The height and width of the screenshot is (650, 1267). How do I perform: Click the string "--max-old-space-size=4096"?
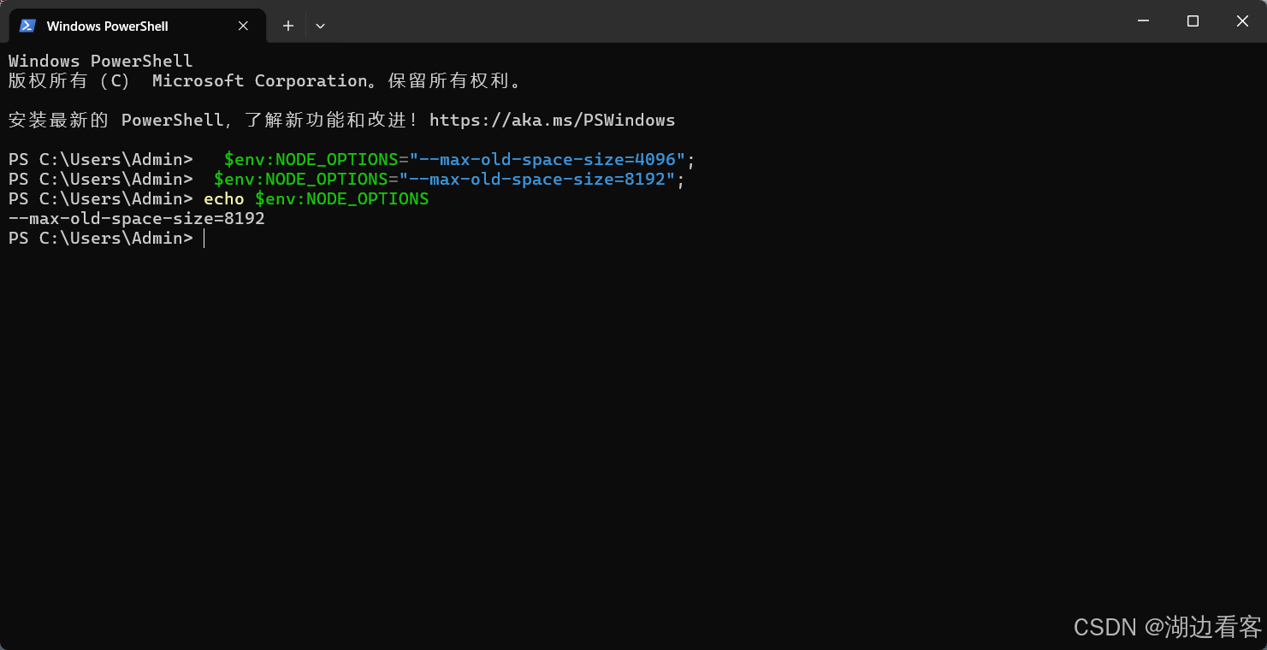(548, 159)
